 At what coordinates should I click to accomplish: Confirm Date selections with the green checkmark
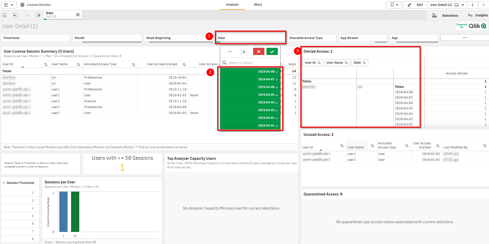[x=272, y=51]
